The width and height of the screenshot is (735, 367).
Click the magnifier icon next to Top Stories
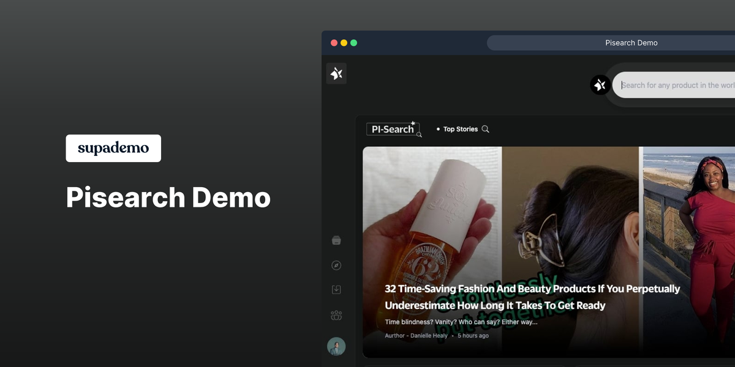(486, 129)
